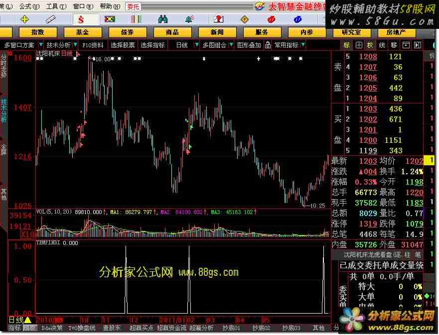Click the 委托 button in menu bar
Image resolution: width=439 pixels, height=335 pixels.
tap(133, 6)
